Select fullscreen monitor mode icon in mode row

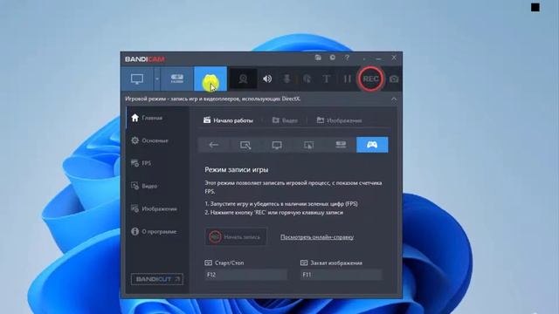277,145
